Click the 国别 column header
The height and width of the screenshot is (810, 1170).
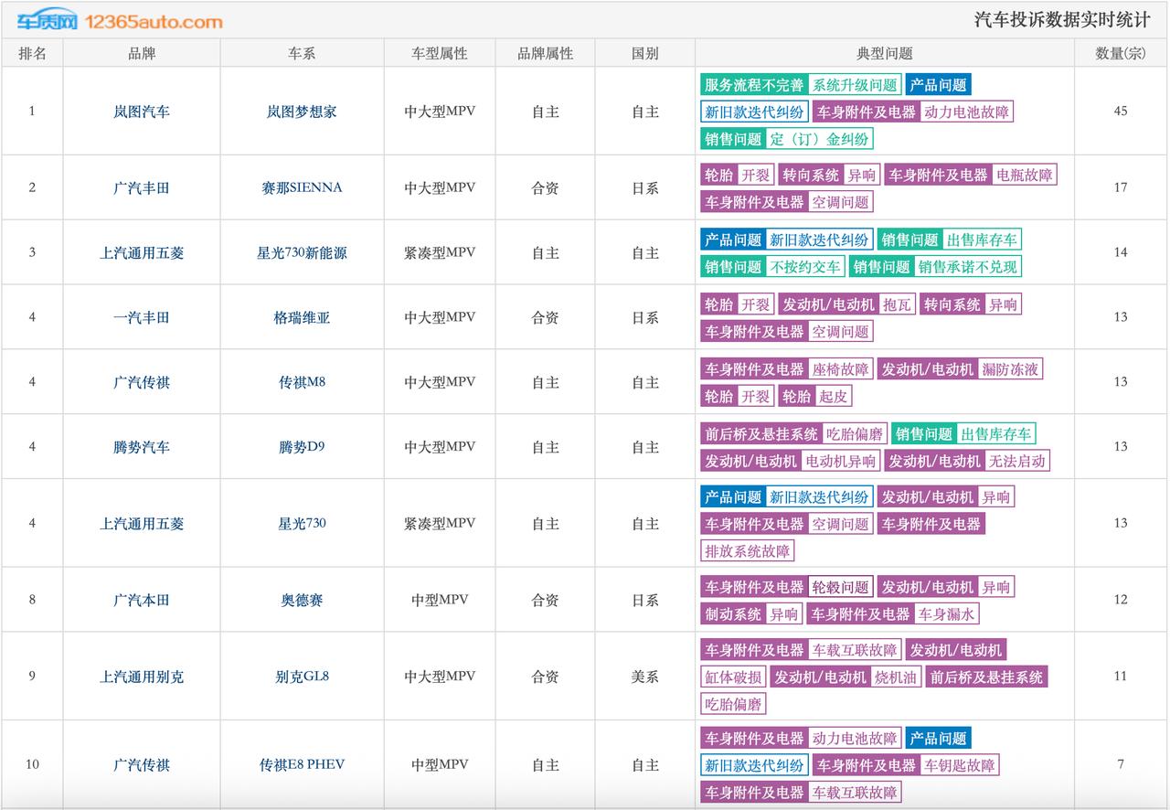[x=644, y=53]
